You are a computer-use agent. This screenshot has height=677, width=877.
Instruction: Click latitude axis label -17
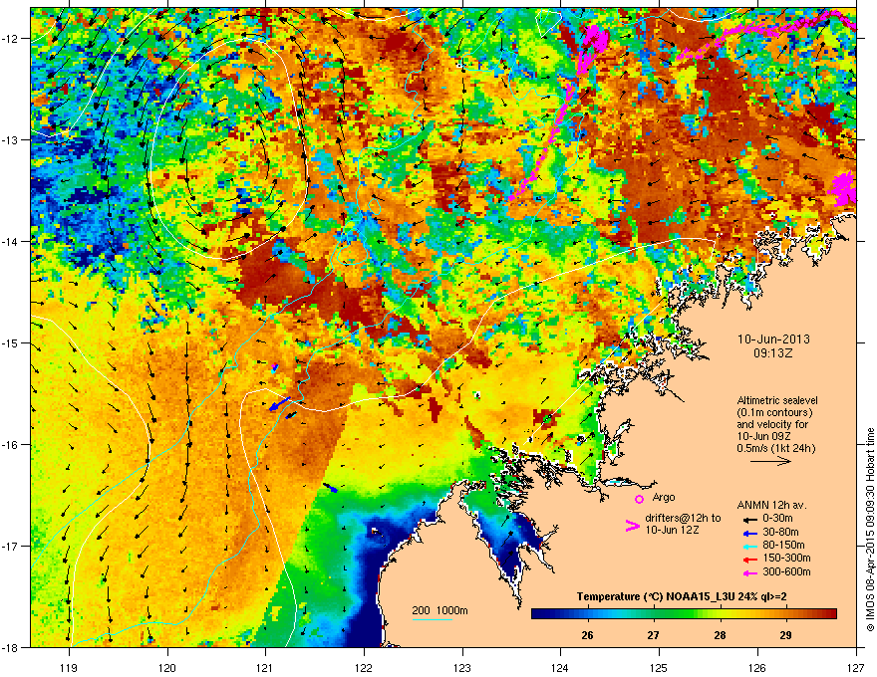(11, 546)
